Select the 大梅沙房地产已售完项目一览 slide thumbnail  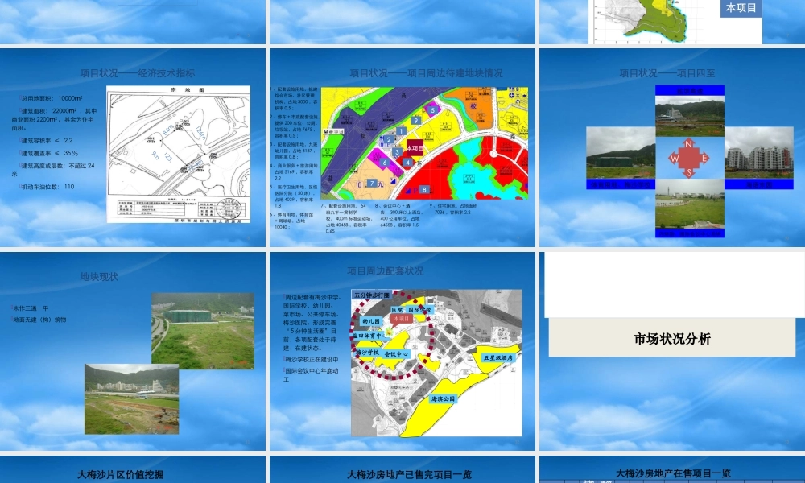(402, 469)
